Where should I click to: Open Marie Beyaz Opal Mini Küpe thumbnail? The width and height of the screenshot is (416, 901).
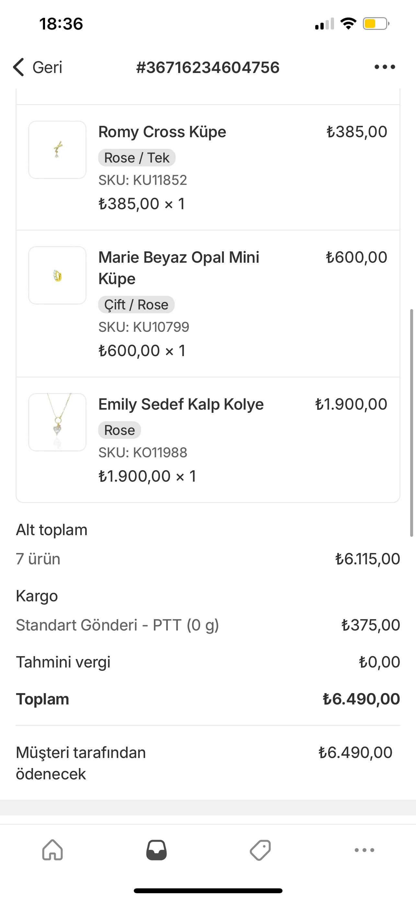coord(57,275)
